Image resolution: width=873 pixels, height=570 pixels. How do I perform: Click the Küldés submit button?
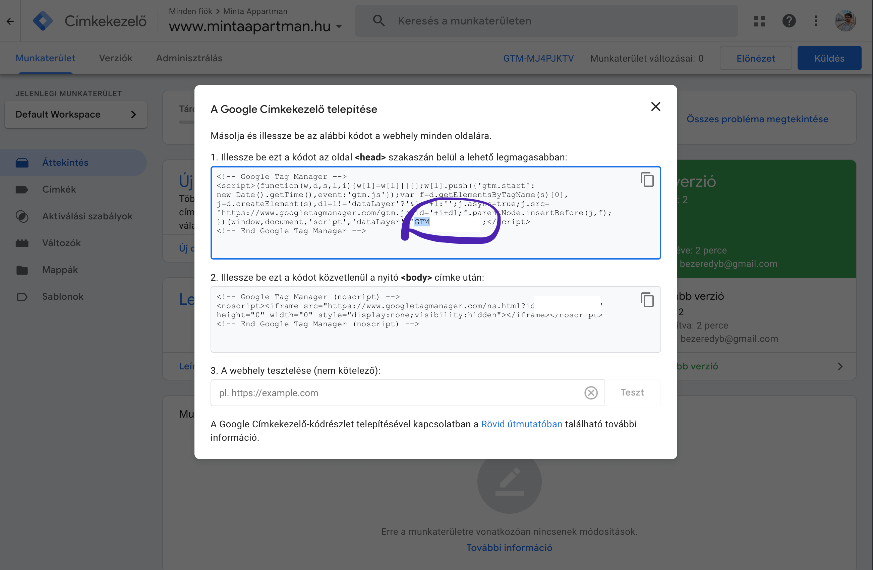[829, 58]
